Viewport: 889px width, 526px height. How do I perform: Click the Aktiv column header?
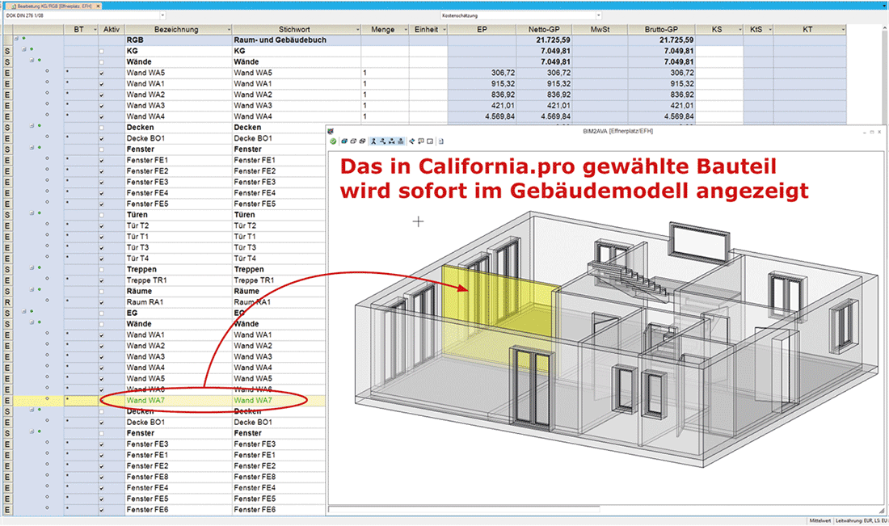point(112,29)
